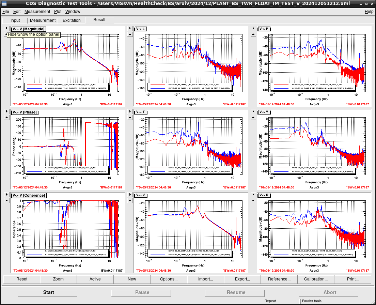Expand option panel of bottom-center V-> V plot

130,195
